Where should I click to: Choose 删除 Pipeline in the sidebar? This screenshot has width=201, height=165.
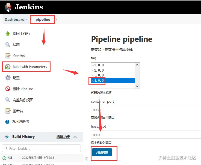click(x=23, y=89)
